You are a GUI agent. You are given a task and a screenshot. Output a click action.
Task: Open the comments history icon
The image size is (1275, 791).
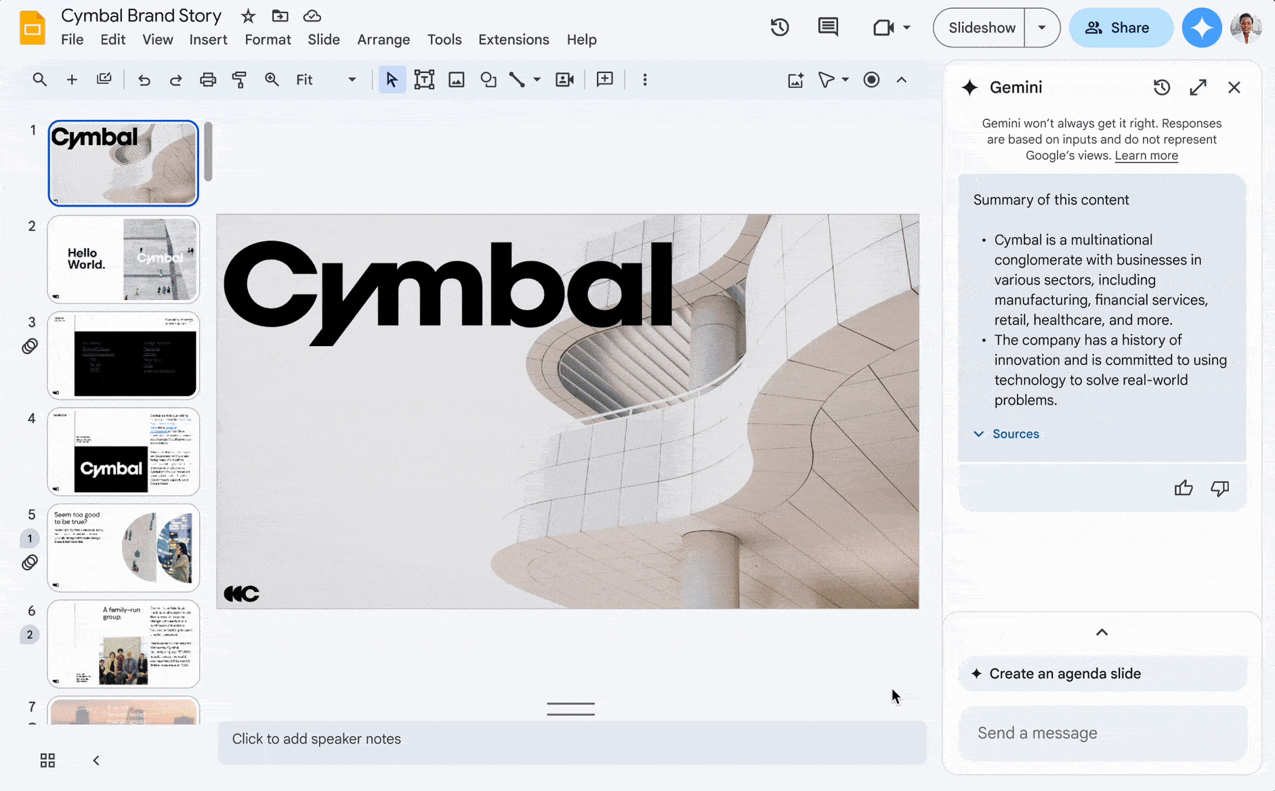[828, 28]
